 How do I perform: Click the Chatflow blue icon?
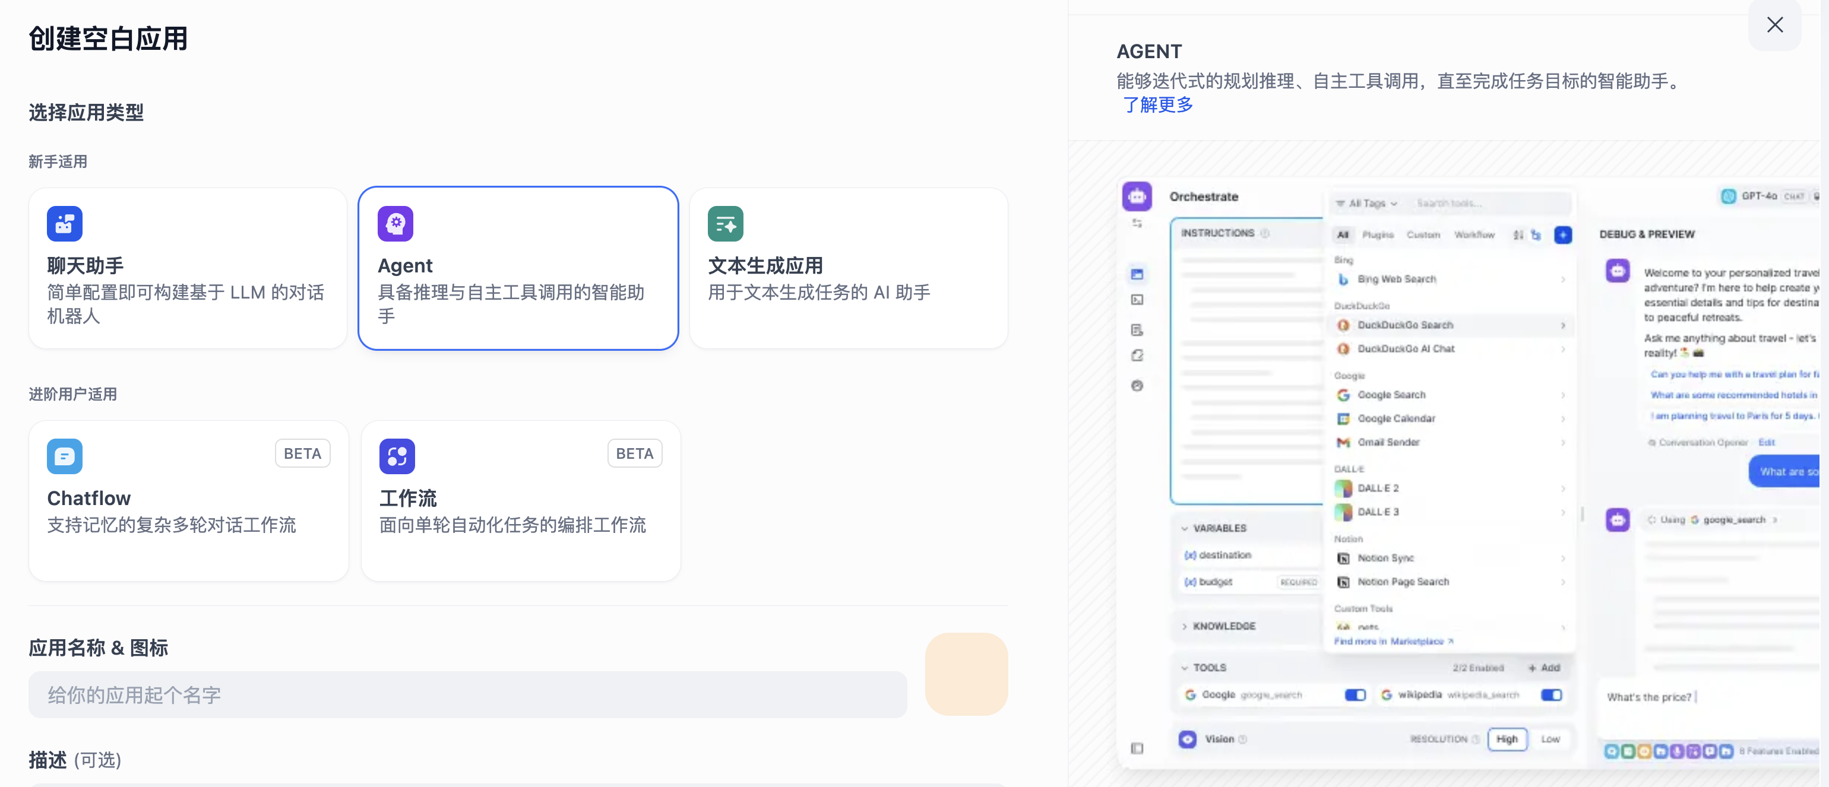[x=65, y=456]
